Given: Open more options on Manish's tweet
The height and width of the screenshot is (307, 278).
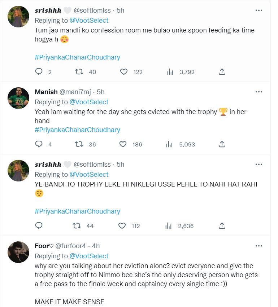Looking at the screenshot, I should point(259,92).
